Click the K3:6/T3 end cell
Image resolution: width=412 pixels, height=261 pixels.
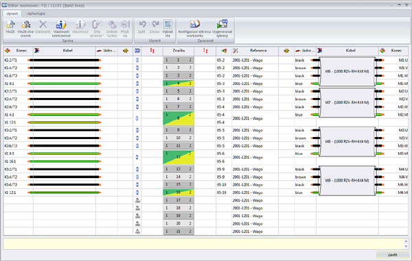tap(18, 146)
